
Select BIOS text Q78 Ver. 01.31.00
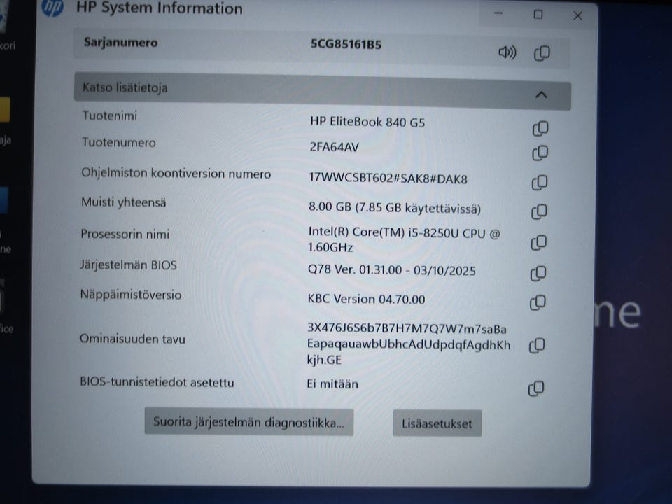point(355,269)
